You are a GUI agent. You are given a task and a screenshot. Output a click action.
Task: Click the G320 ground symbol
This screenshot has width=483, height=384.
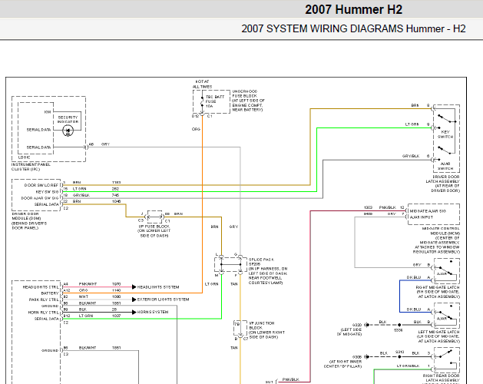pos(366,325)
